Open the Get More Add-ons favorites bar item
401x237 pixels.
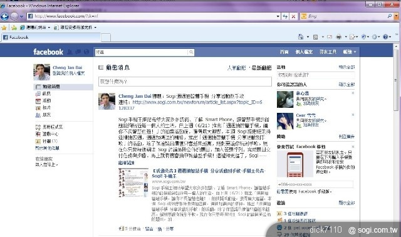coord(75,28)
